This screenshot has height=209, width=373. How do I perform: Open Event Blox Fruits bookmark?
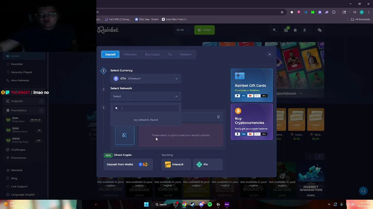175,19
